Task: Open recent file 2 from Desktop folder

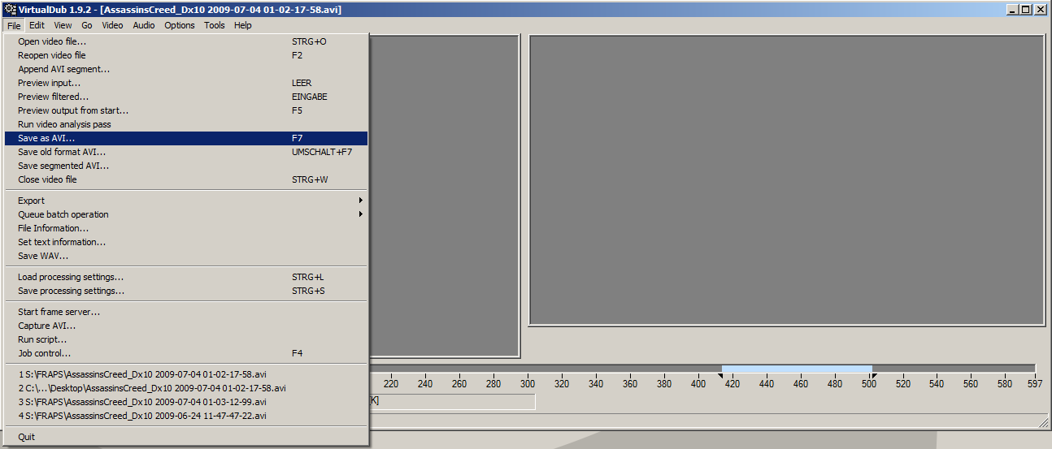Action: 186,388
